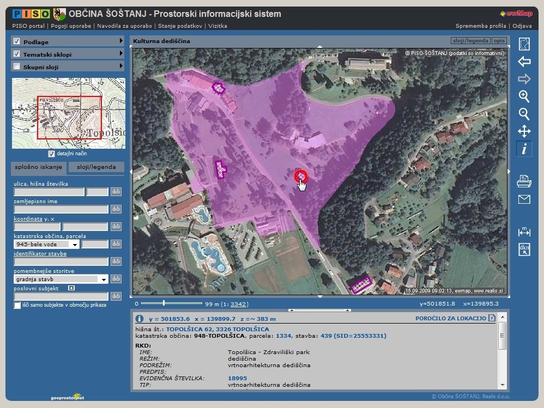The height and width of the screenshot is (408, 544).
Task: Click the map scale slider handle
Action: (x=164, y=302)
